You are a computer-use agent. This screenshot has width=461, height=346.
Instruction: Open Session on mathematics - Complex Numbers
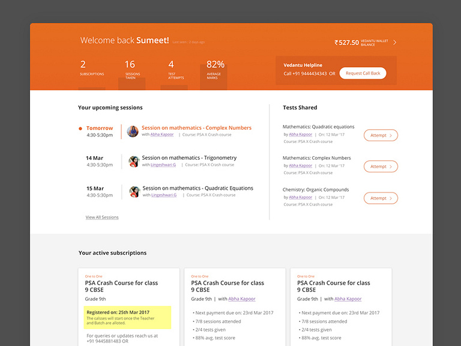click(196, 128)
